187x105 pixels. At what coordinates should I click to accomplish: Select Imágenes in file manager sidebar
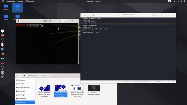point(25,102)
